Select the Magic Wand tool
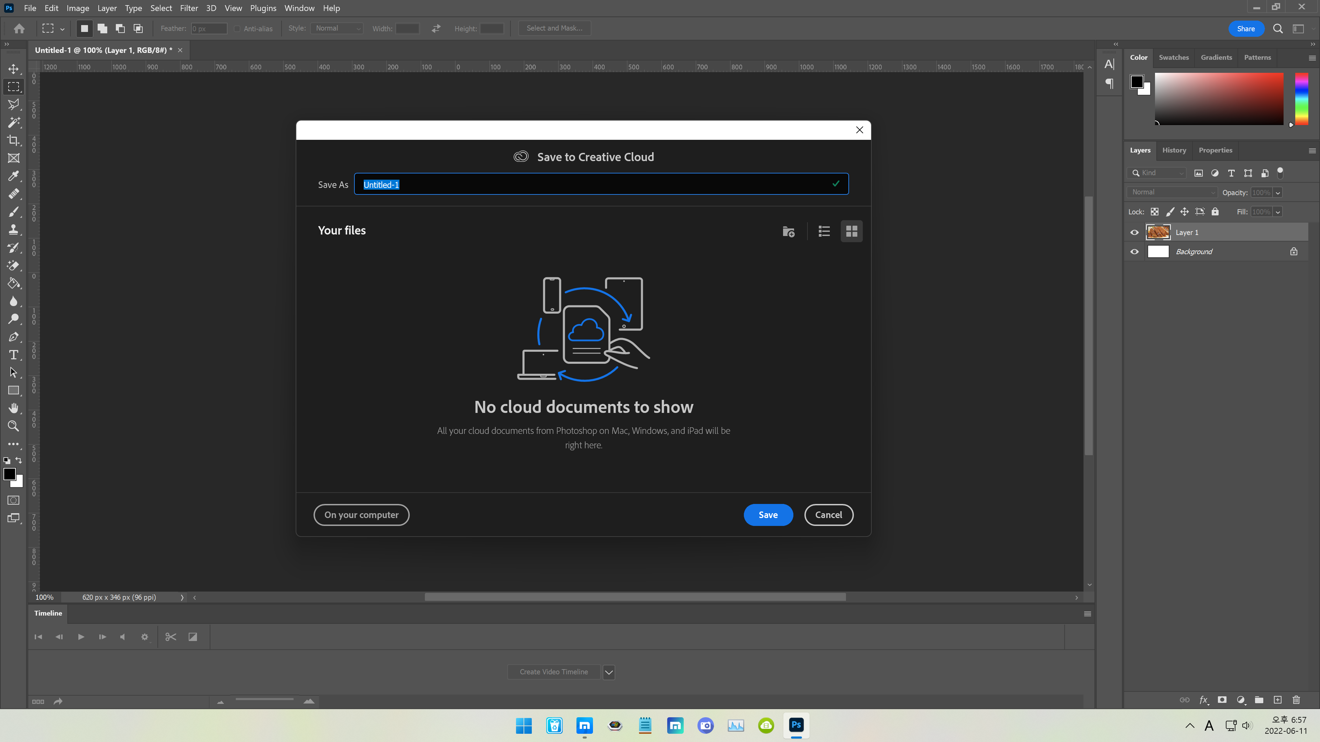 (14, 122)
